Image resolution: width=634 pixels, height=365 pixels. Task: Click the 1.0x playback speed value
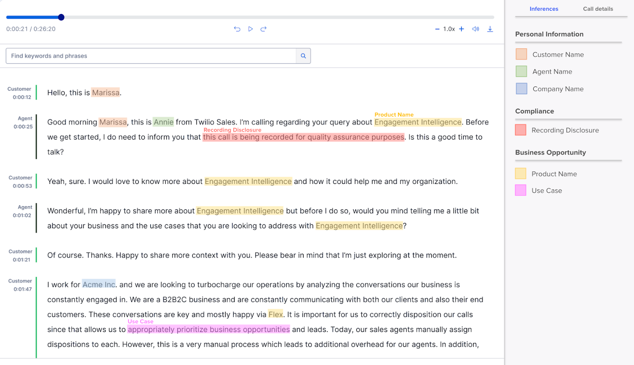coord(449,29)
